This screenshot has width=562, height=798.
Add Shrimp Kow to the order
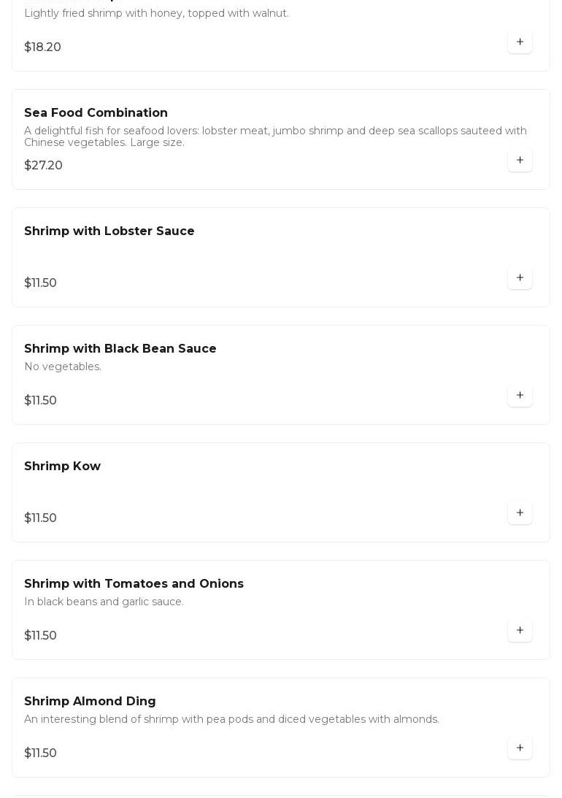520,513
